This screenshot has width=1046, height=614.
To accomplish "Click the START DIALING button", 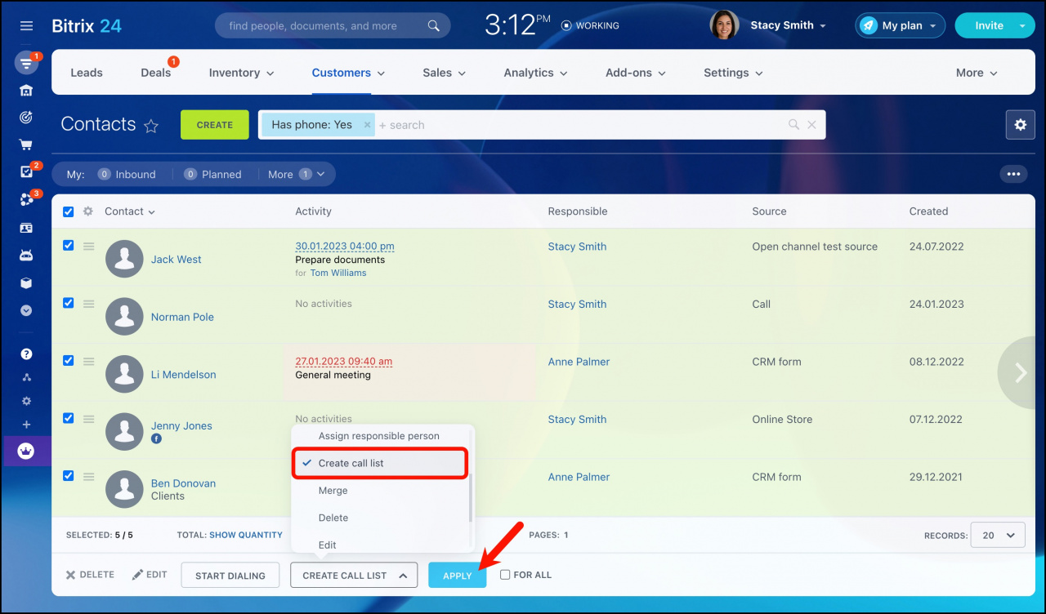I will tap(230, 576).
